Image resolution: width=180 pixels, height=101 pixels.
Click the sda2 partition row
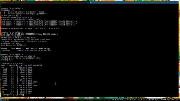17,71
